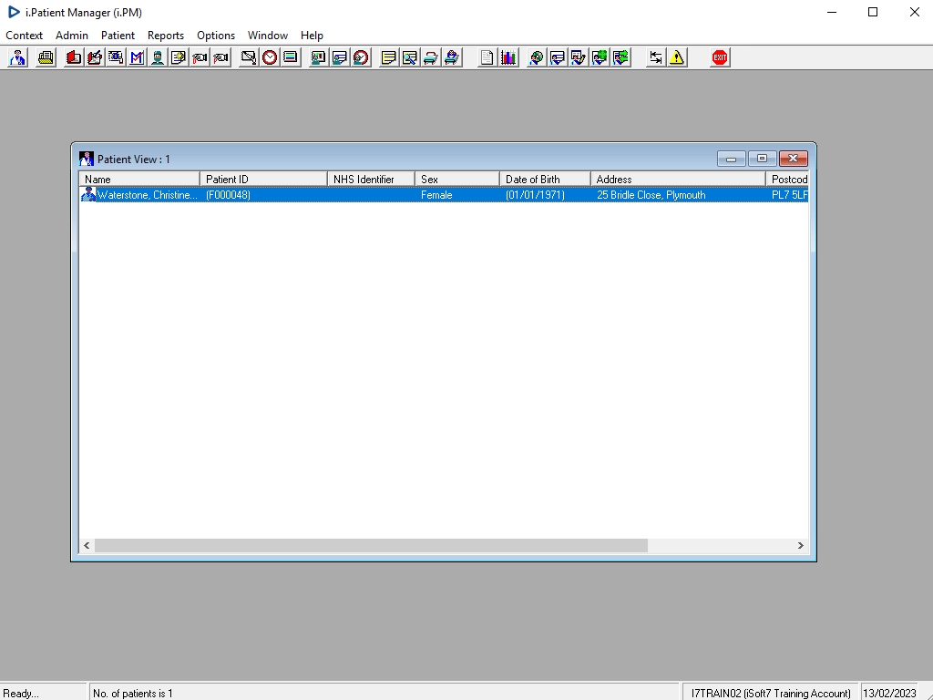Click the yellow warning triangle icon
Viewport: 933px width, 700px height.
tap(677, 57)
